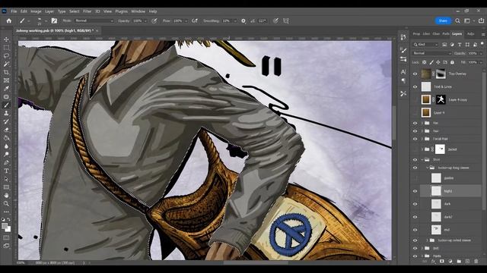The height and width of the screenshot is (273, 487).
Task: Open the Flow dropdown arrow
Action: point(186,21)
